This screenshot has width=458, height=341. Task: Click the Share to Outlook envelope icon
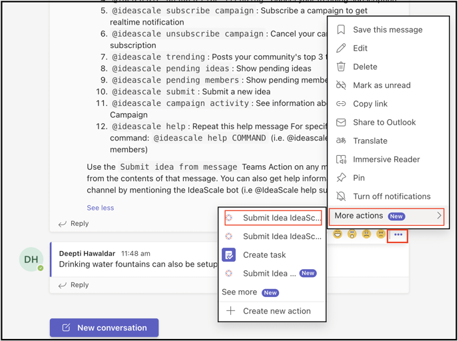pyautogui.click(x=341, y=122)
